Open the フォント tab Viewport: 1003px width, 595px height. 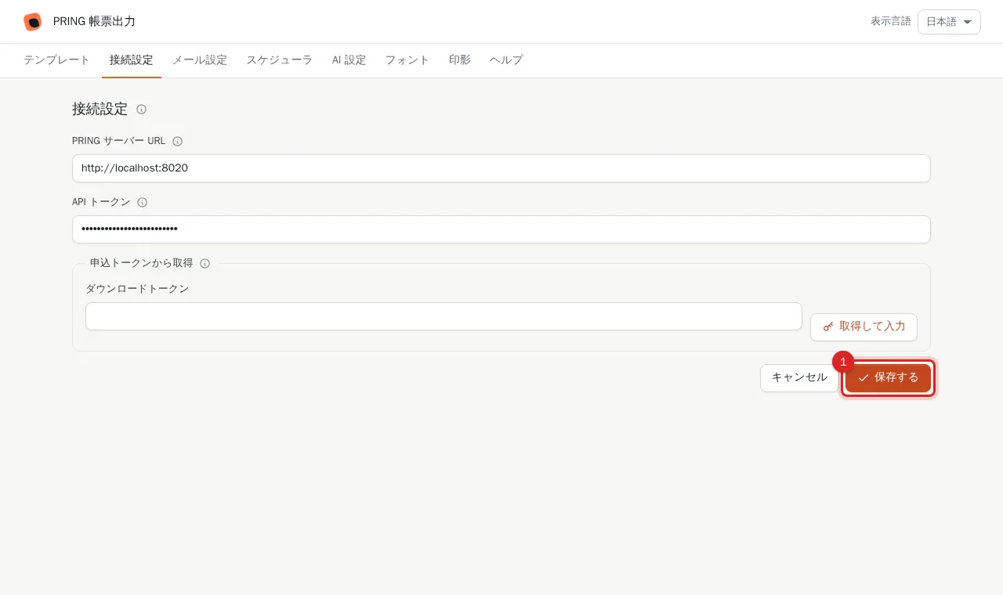point(407,60)
